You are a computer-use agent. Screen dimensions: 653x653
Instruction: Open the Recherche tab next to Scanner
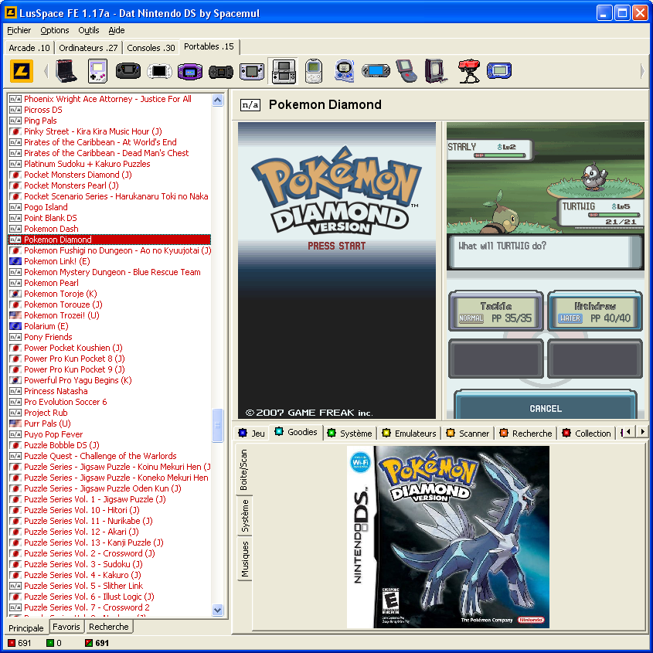click(525, 433)
